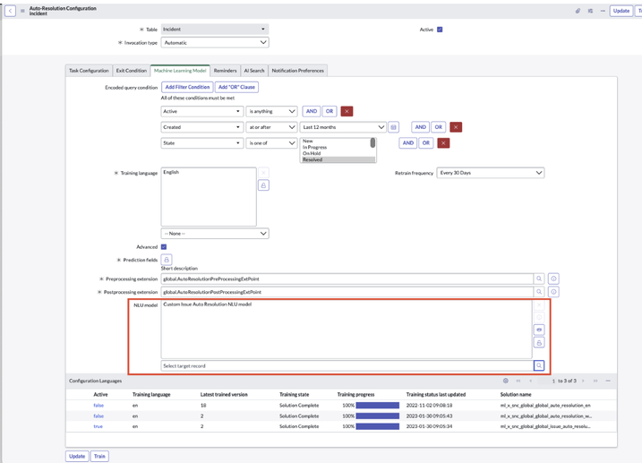The width and height of the screenshot is (642, 463).
Task: Lock the NLU model field
Action: click(539, 343)
